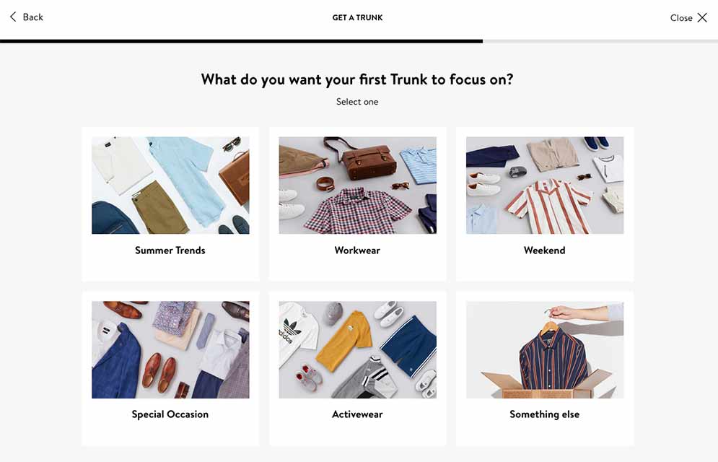Select the Activewear photo

(358, 350)
